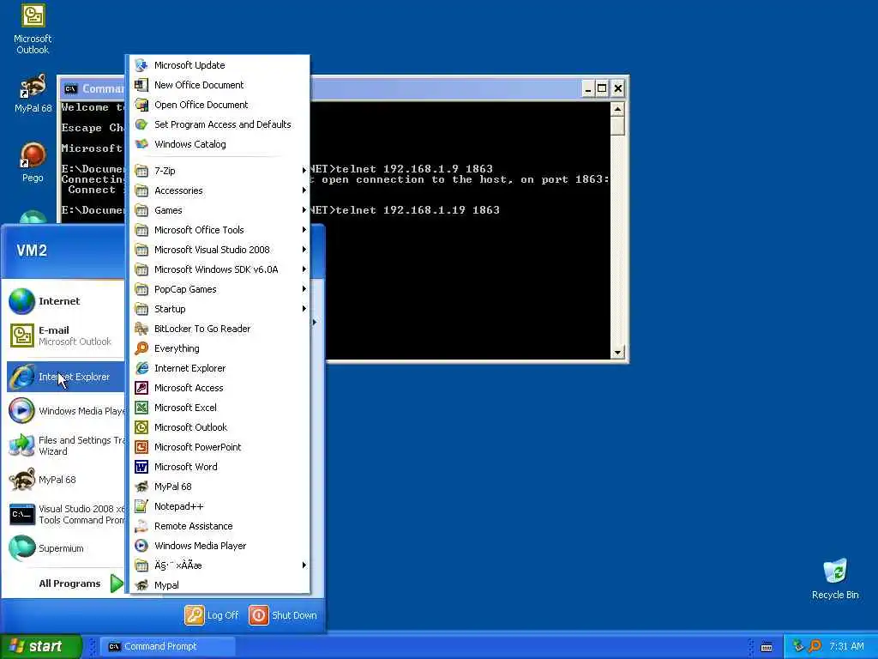This screenshot has width=878, height=659.
Task: Expand the garbled-name folder above Mypal
Action: point(219,565)
